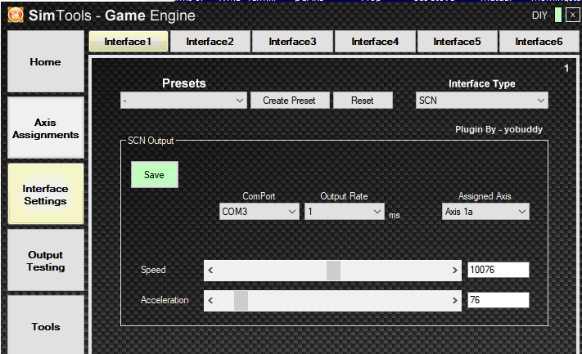Click the Acceleration slider thumb
This screenshot has width=582, height=354.
241,301
